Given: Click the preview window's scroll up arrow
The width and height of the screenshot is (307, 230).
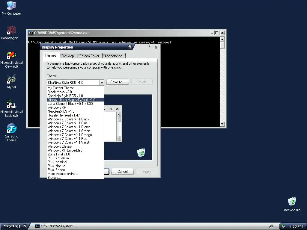Looking at the screenshot, I should coord(118,114).
